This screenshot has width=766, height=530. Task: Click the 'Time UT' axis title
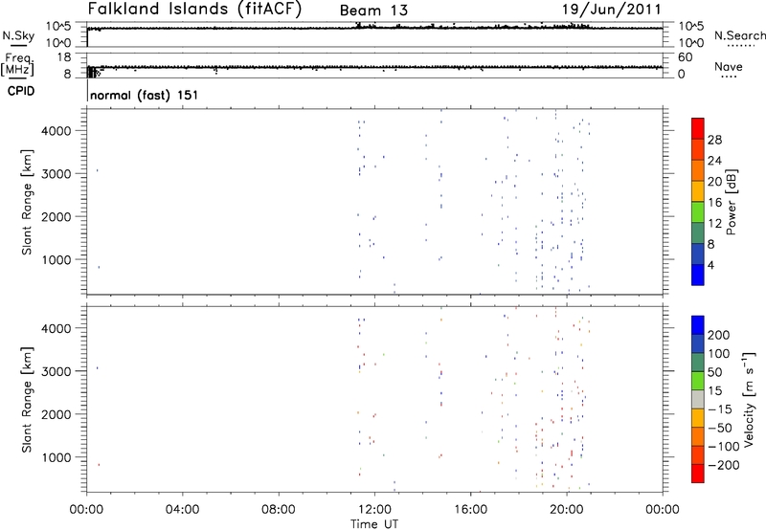pyautogui.click(x=374, y=524)
